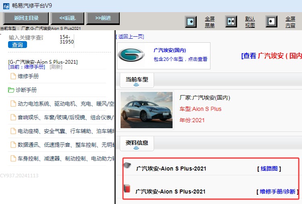Collapse the 当前车型 section chevron
The height and width of the screenshot is (204, 302).
click(136, 85)
